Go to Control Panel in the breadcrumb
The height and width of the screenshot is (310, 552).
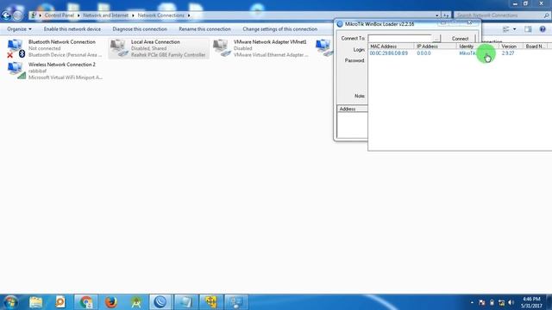60,15
